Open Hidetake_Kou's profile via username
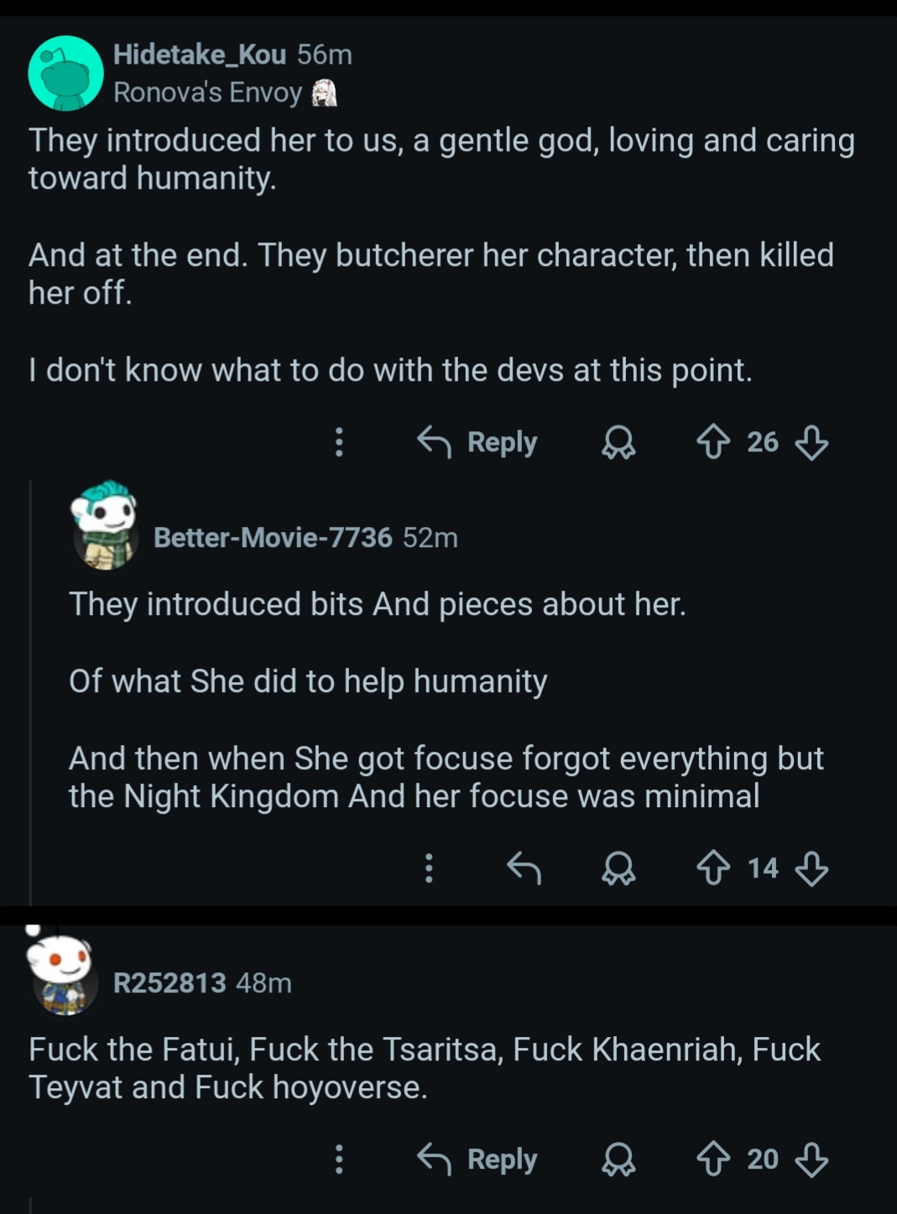This screenshot has width=897, height=1214. tap(200, 55)
